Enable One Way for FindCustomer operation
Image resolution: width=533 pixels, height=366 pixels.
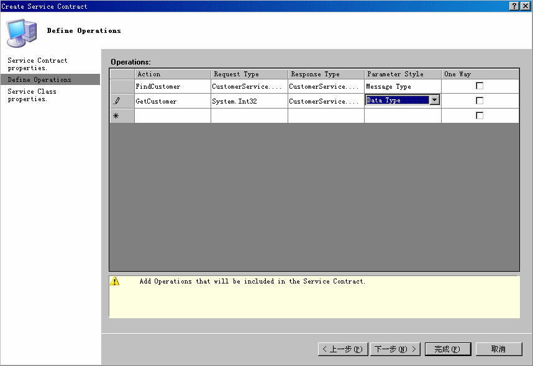coord(479,86)
